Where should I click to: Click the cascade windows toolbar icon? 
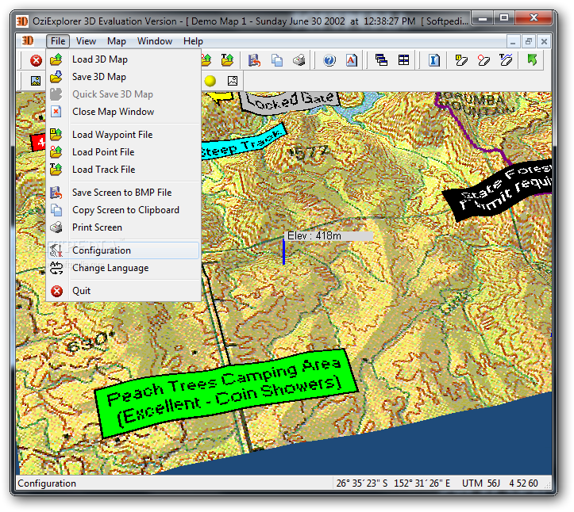(381, 60)
